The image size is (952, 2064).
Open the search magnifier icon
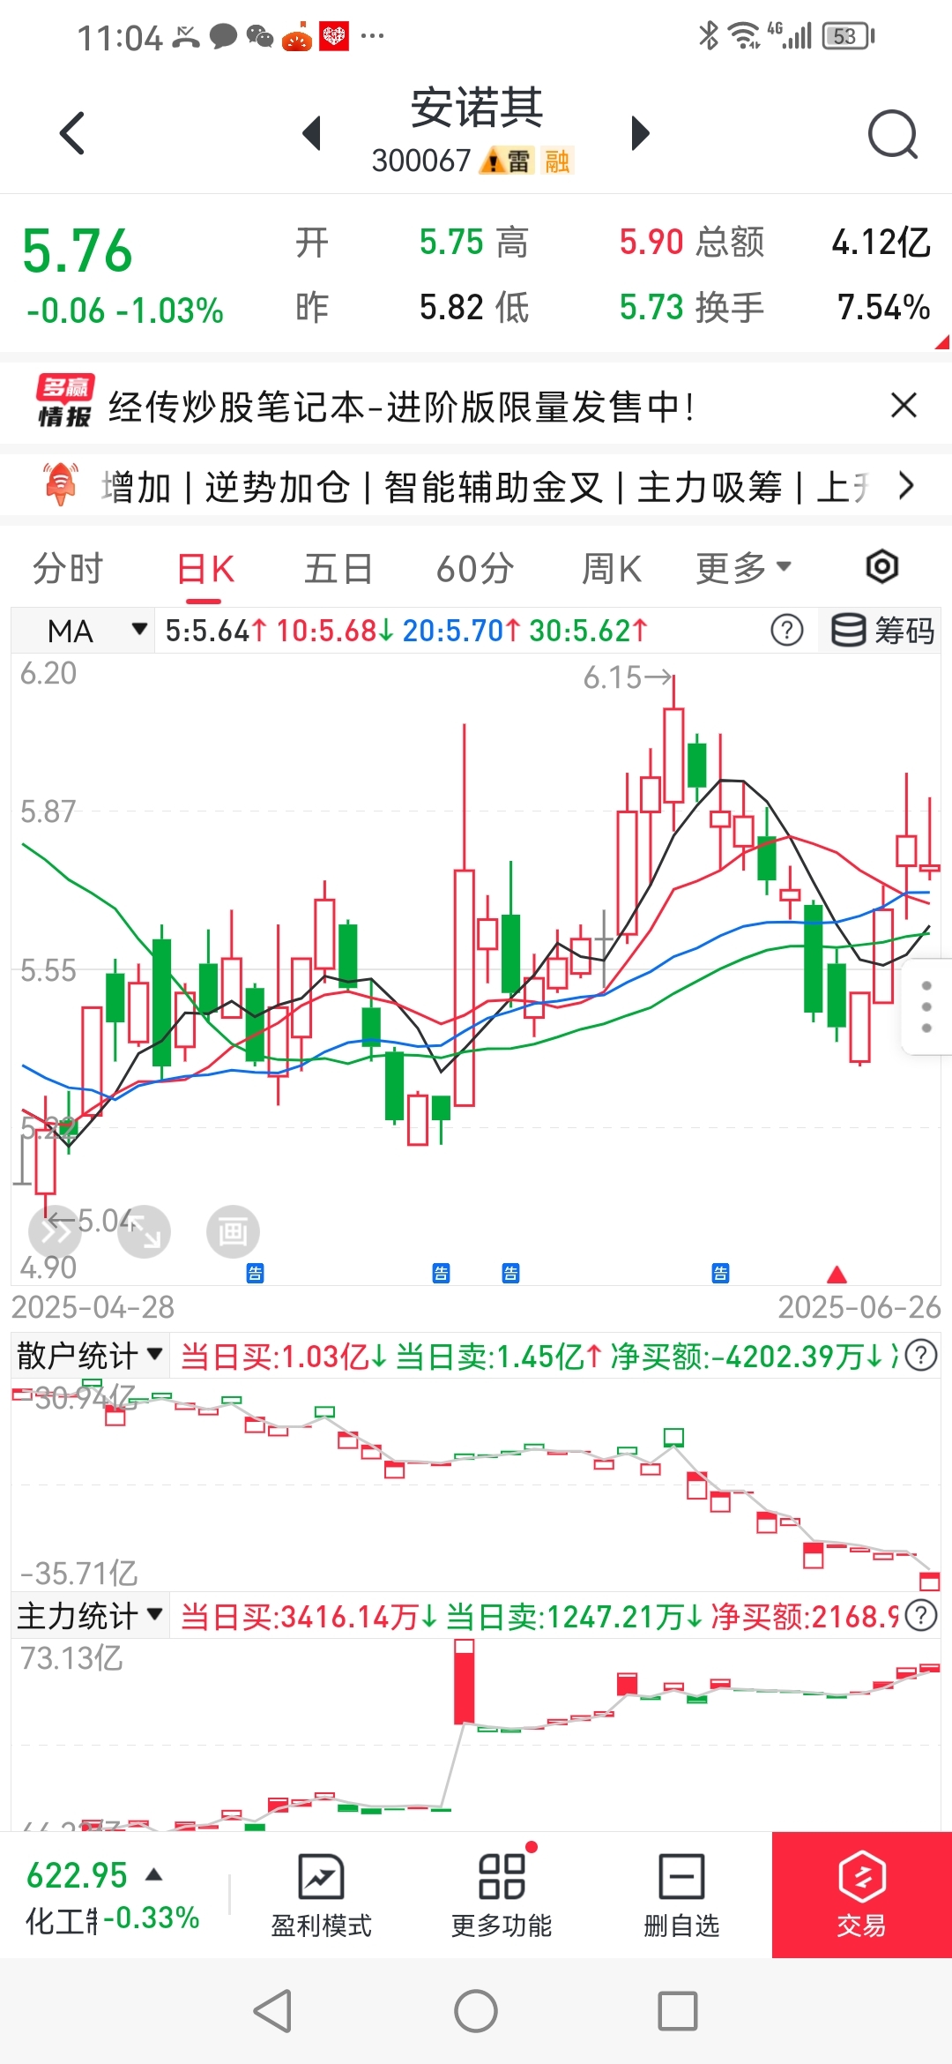893,134
